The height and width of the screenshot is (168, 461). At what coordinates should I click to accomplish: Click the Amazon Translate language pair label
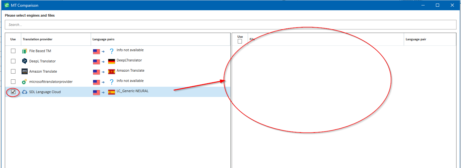tap(131, 70)
